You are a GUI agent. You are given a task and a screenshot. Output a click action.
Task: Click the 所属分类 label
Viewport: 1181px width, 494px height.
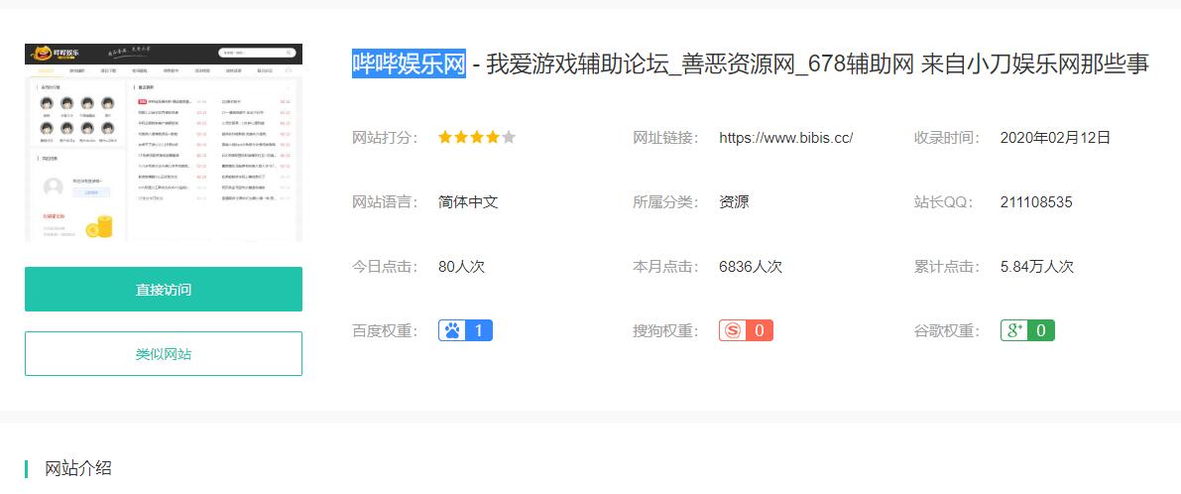pyautogui.click(x=665, y=201)
